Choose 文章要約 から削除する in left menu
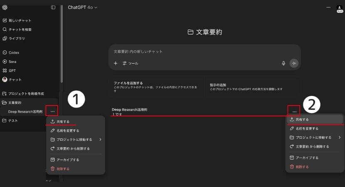This screenshot has width=345, height=187. 76,148
